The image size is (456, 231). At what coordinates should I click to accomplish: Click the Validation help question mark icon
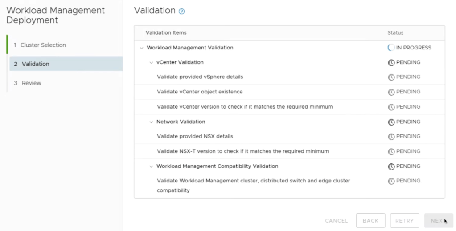coord(182,12)
